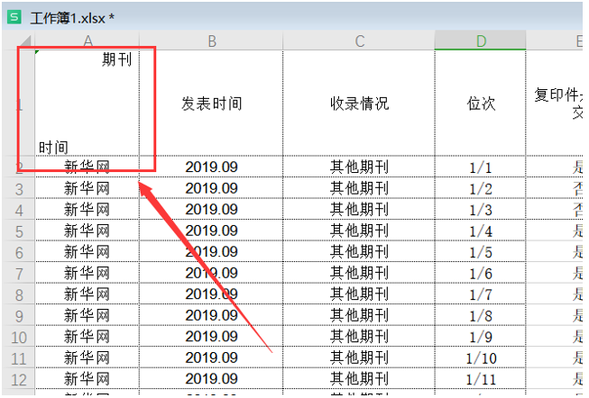
Task: Click 新华网 cell in row 5
Action: [x=87, y=231]
